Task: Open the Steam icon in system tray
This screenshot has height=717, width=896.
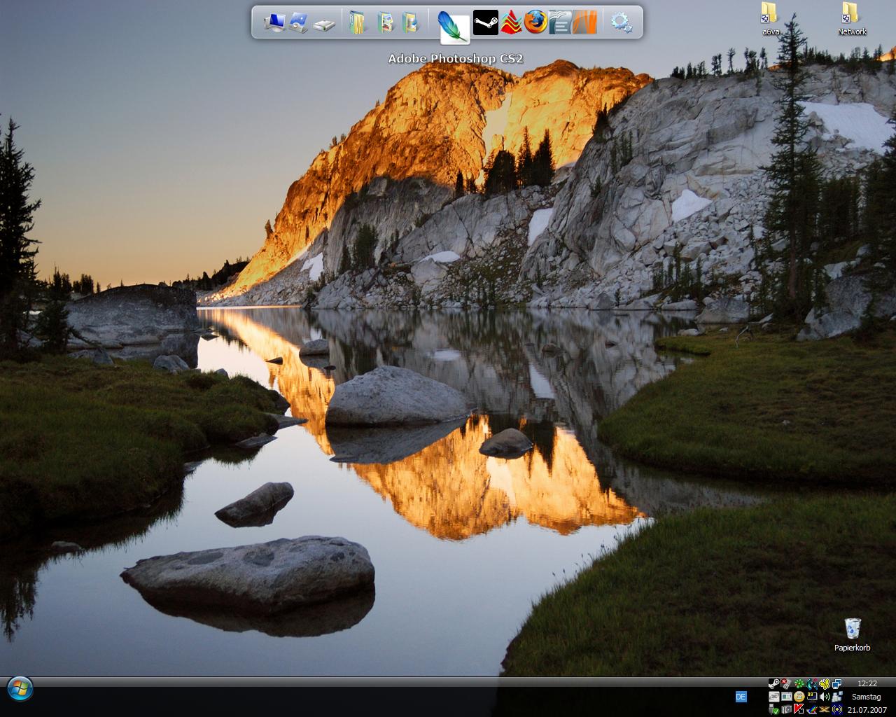Action: point(773,684)
